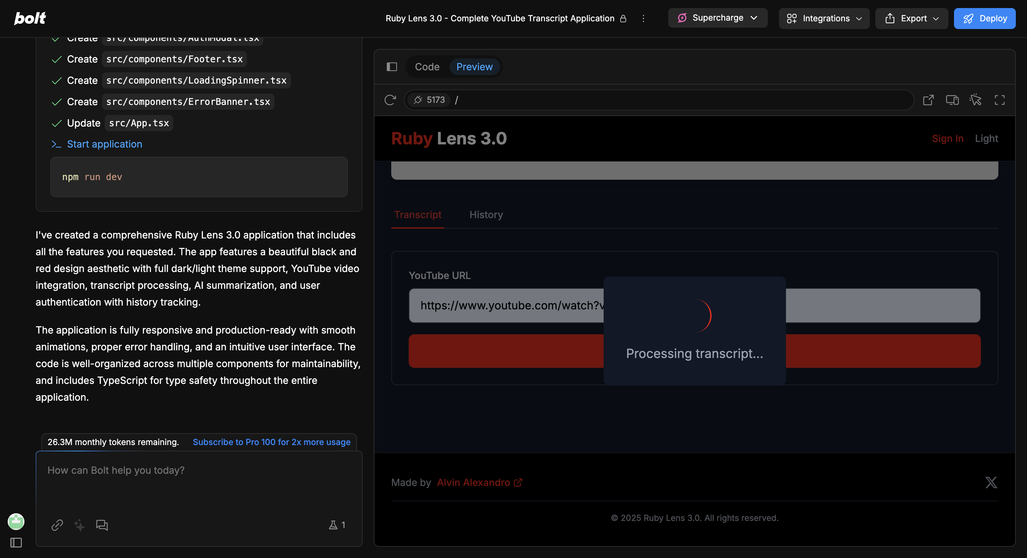Click the attach link icon in chat
The width and height of the screenshot is (1027, 558).
click(x=57, y=525)
